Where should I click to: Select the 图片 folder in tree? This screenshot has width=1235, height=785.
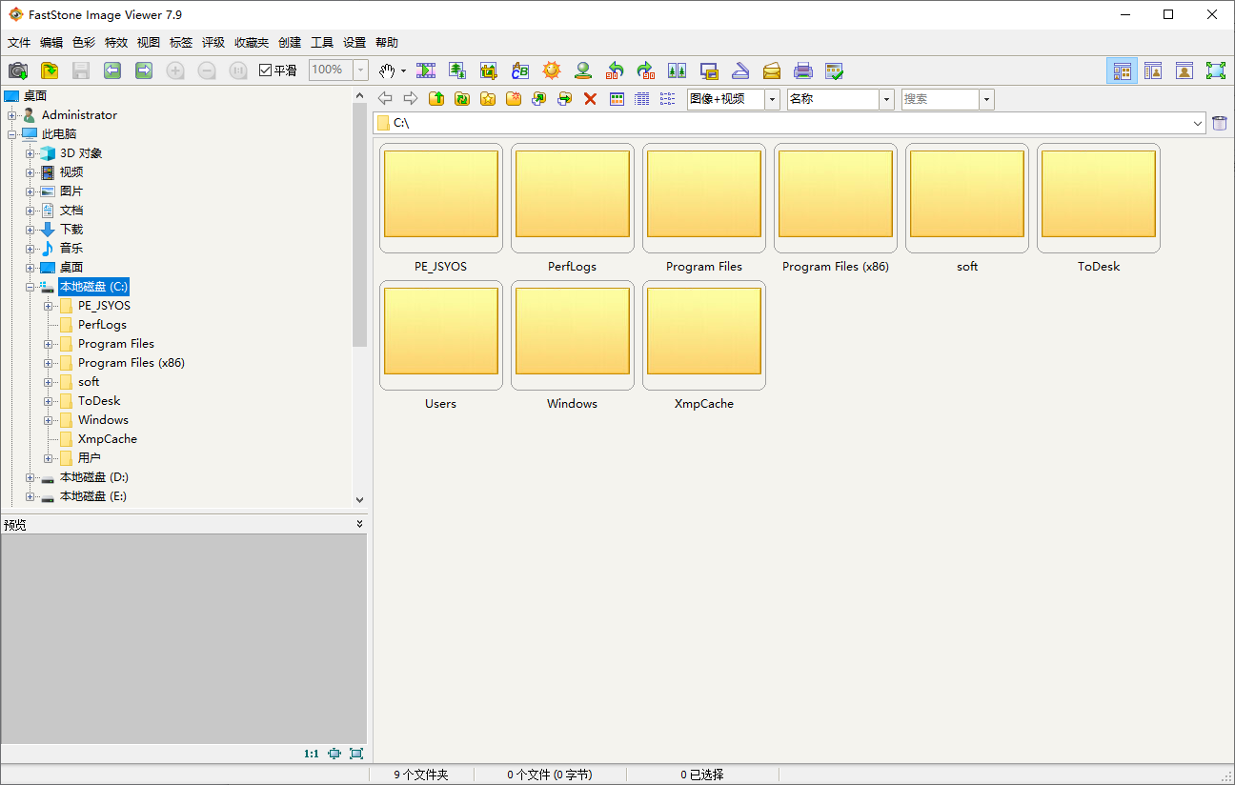(x=71, y=191)
